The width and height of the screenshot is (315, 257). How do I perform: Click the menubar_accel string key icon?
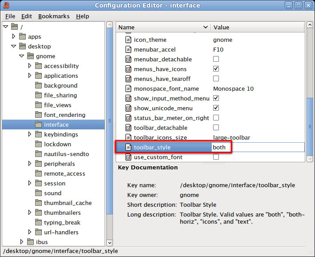click(129, 49)
